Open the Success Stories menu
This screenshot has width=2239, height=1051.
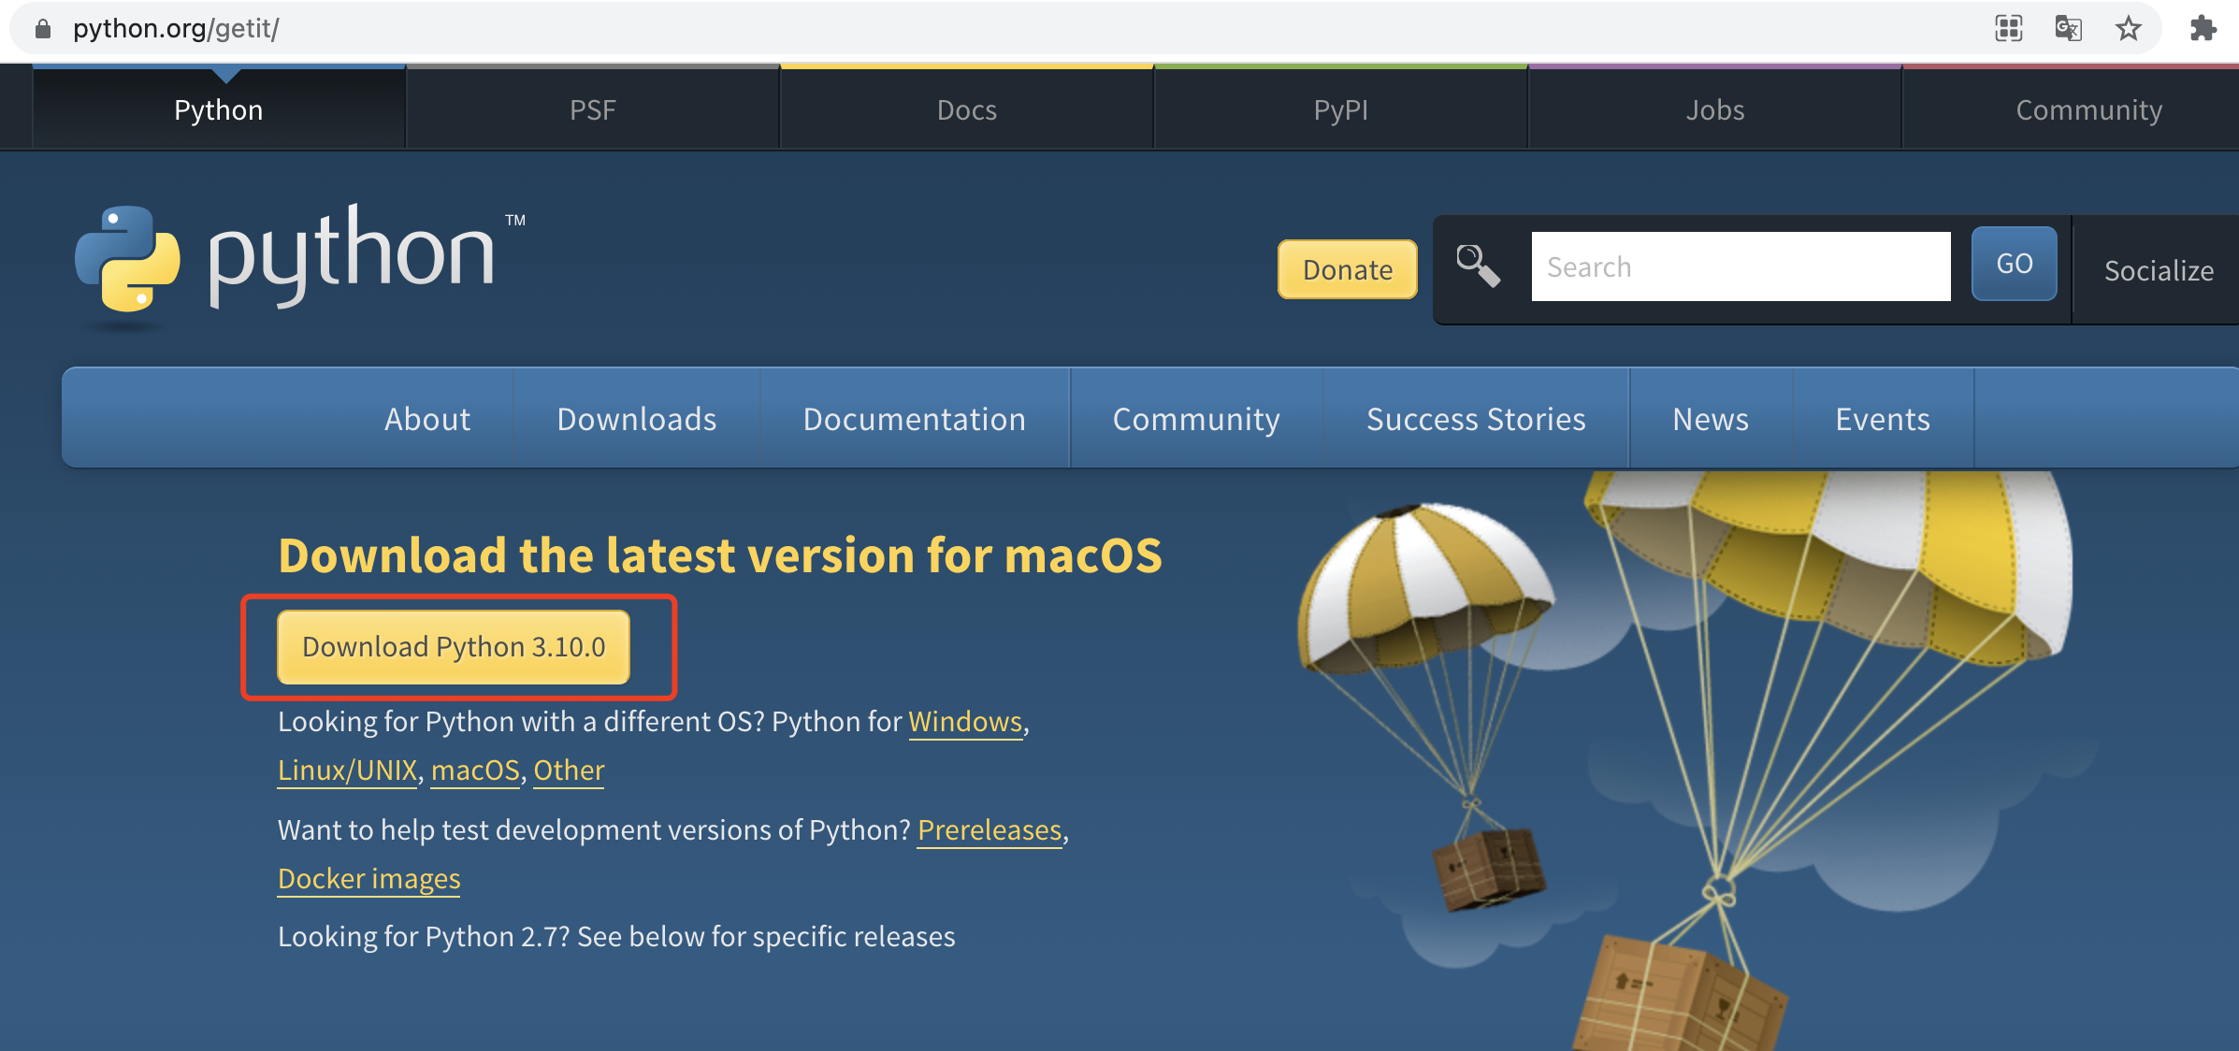(x=1476, y=419)
